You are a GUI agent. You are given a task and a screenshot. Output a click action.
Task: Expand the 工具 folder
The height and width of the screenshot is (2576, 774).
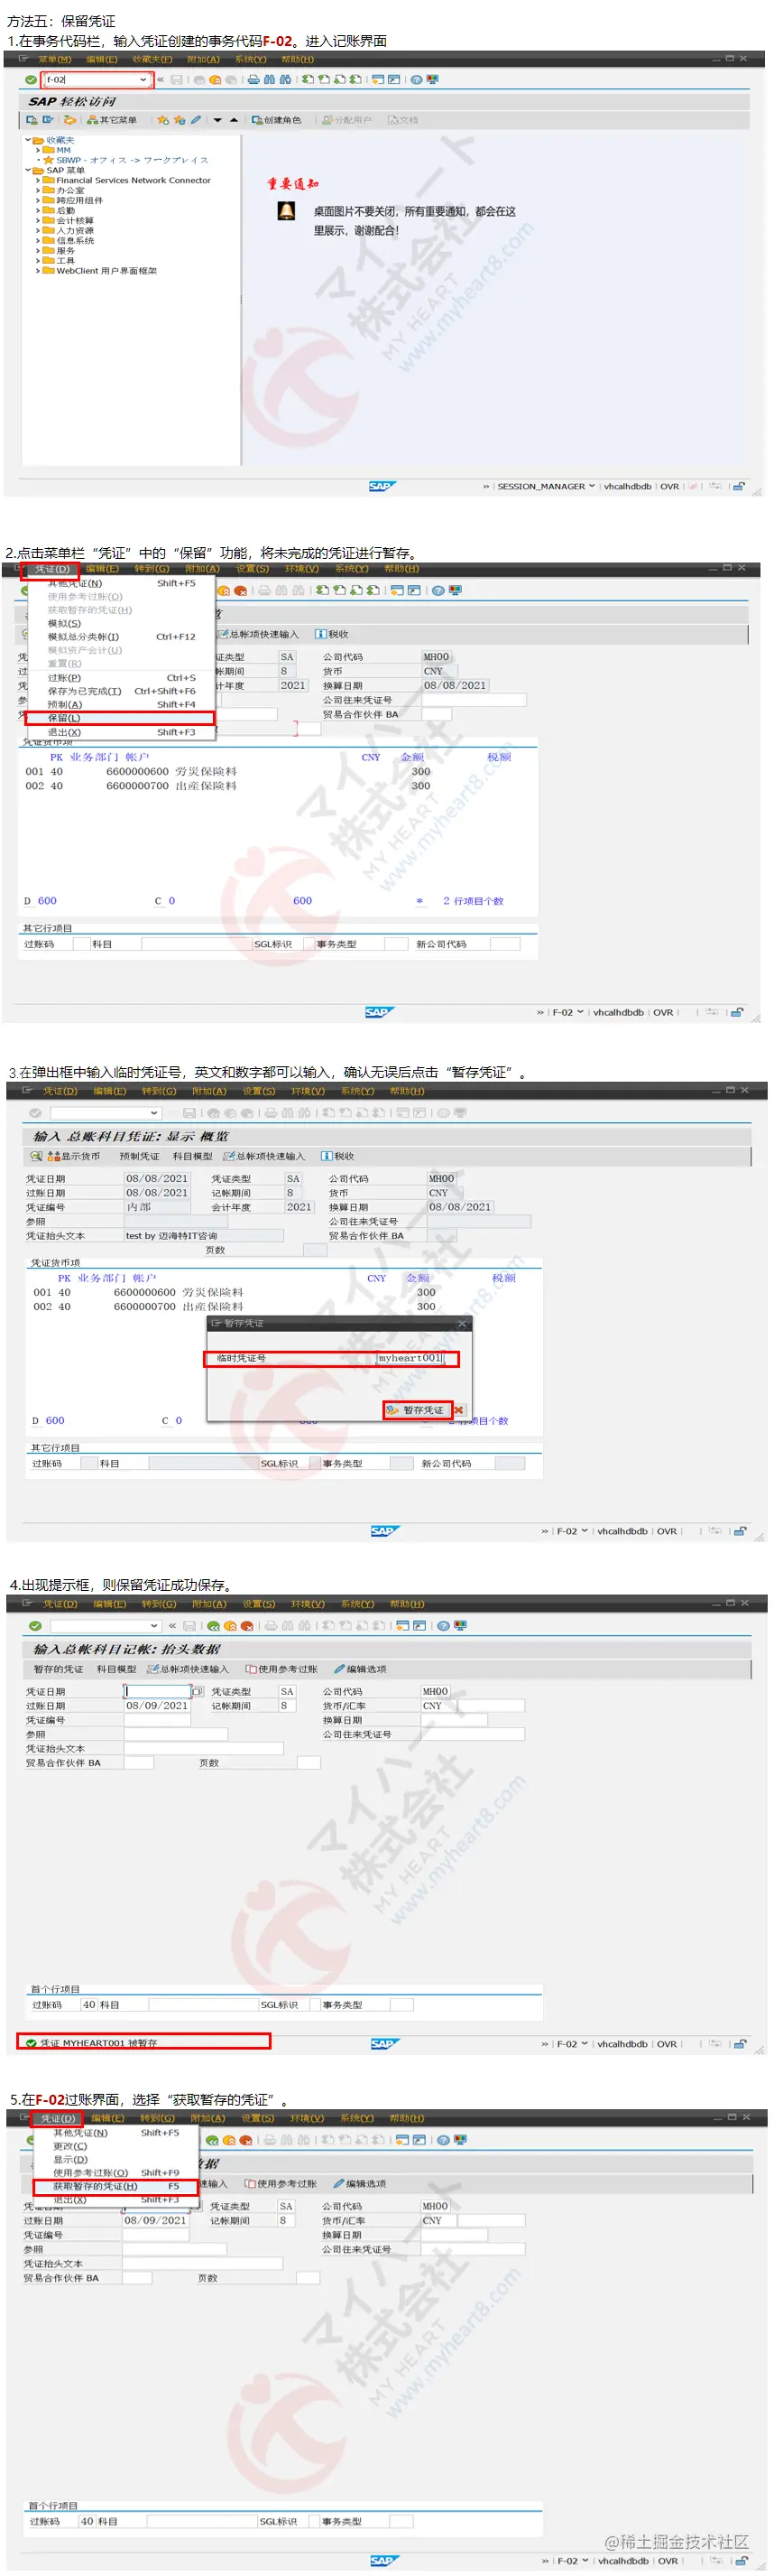38,260
